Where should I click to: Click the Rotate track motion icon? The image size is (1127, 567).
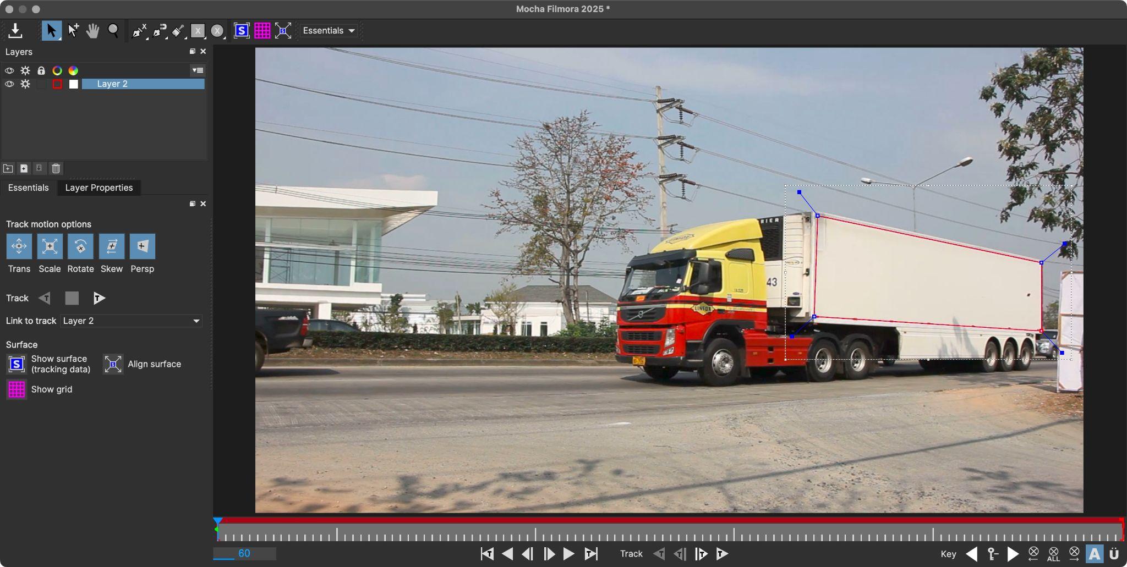pyautogui.click(x=80, y=246)
